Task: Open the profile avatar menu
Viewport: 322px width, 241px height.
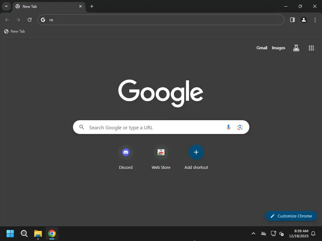Action: 304,20
